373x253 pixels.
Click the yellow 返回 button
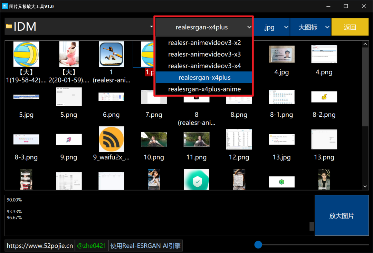[350, 27]
